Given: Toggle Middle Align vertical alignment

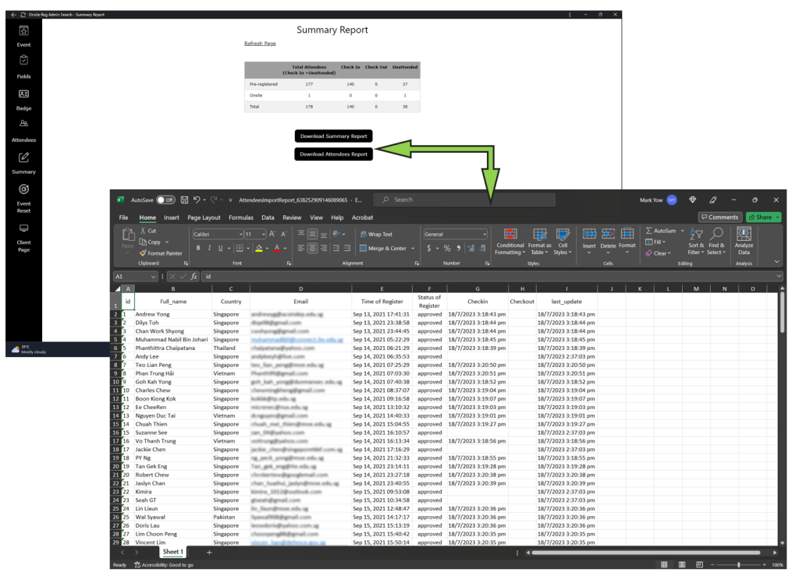Looking at the screenshot, I should click(312, 234).
